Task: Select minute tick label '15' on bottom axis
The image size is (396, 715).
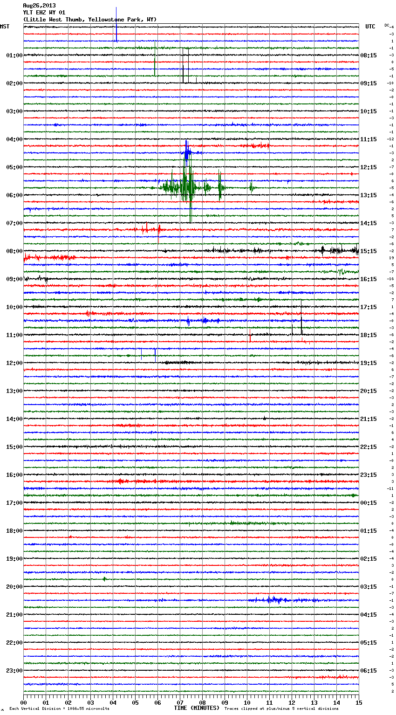Action: (359, 702)
